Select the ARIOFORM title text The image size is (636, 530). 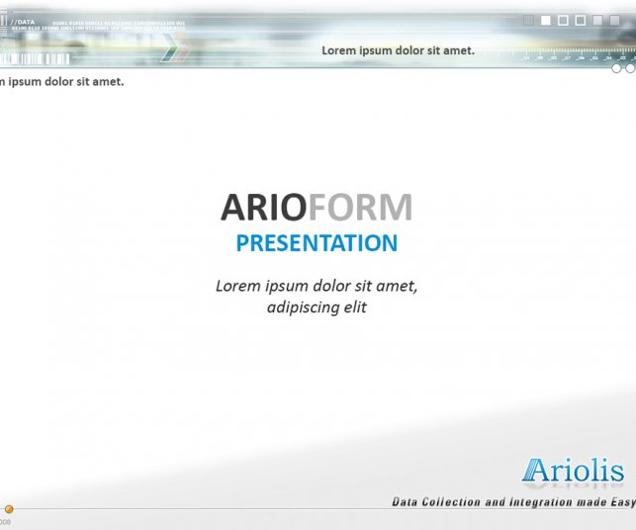pos(317,208)
